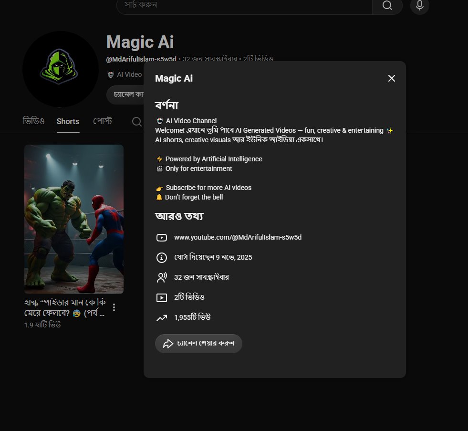The width and height of the screenshot is (468, 431).
Task: Click the handle '@MdArifulIslam-s5w5d' under channel name
Action: coord(141,59)
